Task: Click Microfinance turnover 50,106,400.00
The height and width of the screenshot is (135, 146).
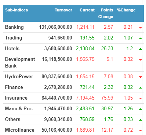Action: [57, 130]
